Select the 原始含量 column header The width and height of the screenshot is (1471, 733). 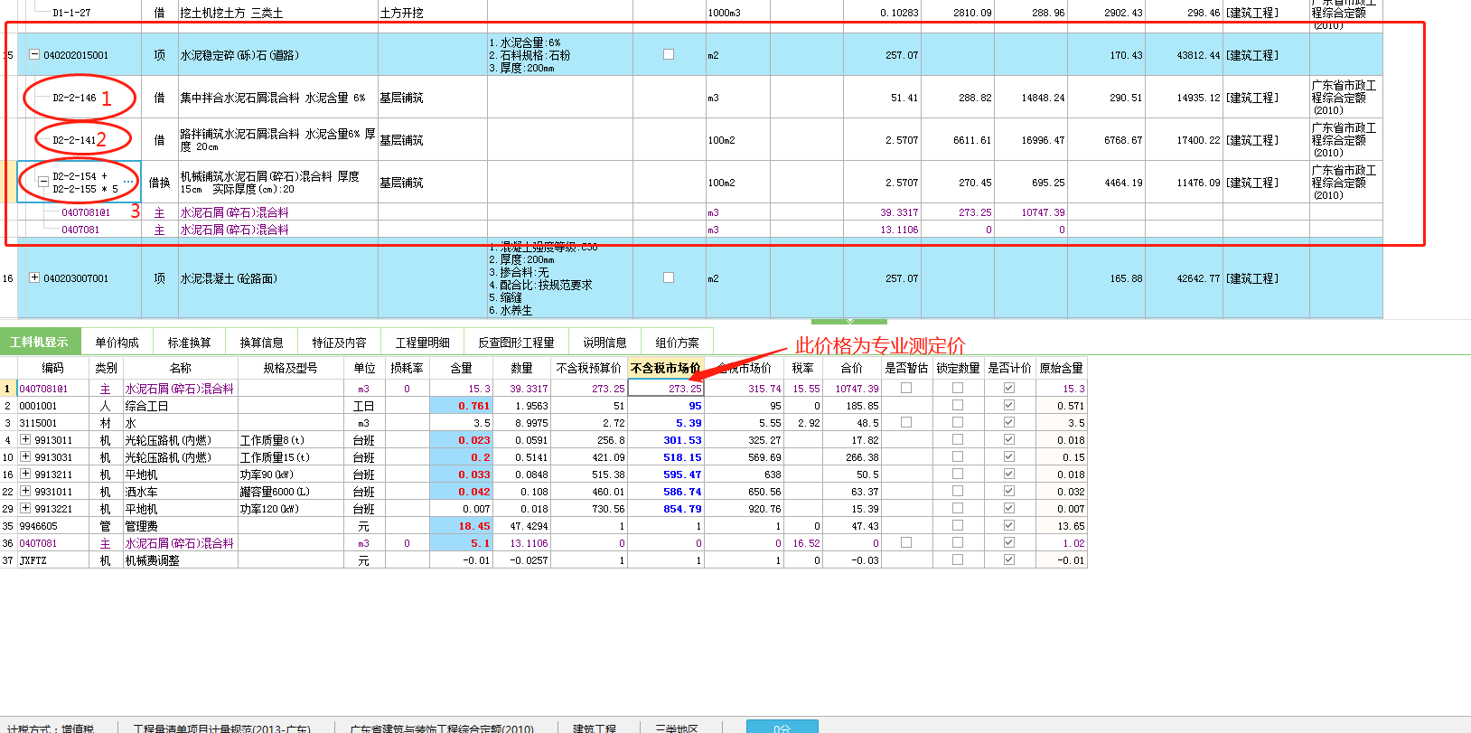point(1061,368)
